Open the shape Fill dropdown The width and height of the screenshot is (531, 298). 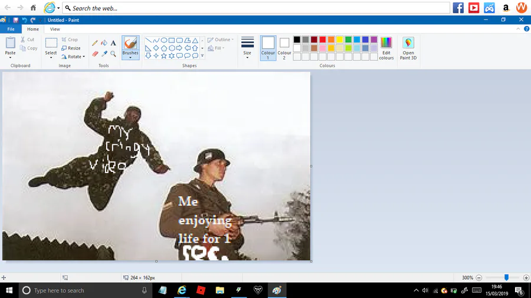click(216, 48)
